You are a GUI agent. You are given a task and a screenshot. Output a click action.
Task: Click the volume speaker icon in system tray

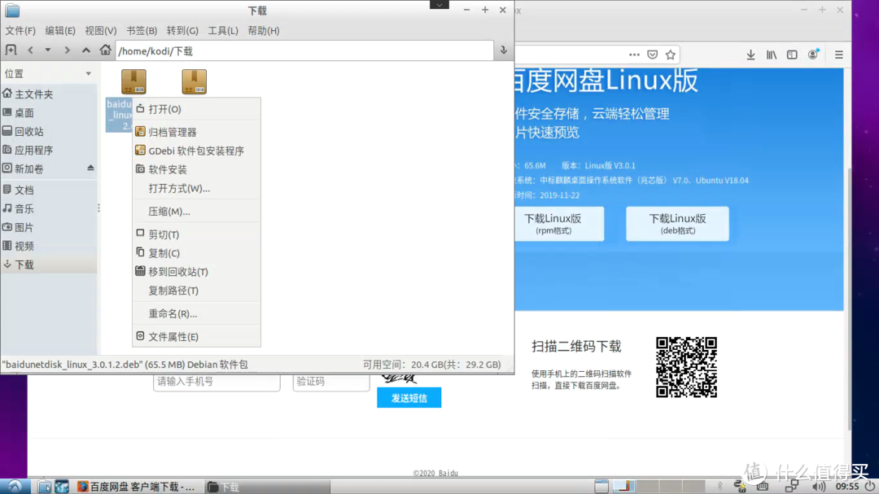(819, 487)
